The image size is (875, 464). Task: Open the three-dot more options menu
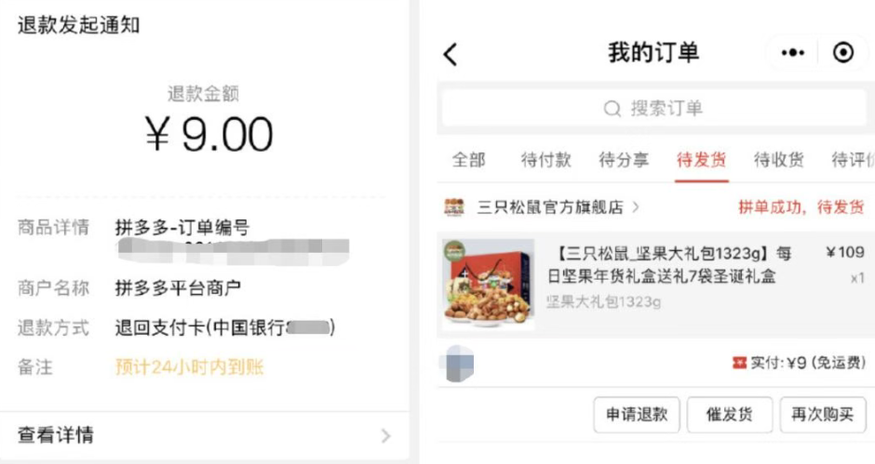[x=792, y=53]
